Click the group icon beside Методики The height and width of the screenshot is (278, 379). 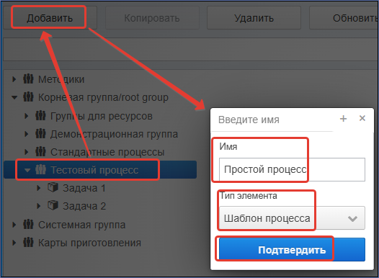[28, 79]
